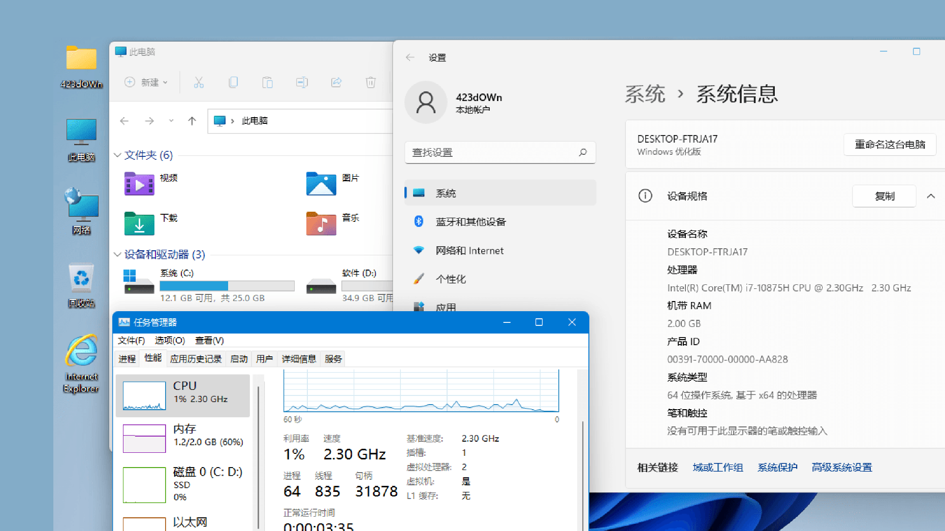This screenshot has height=531, width=945.
Task: Click the 重命名这台电脑 button
Action: click(x=890, y=144)
